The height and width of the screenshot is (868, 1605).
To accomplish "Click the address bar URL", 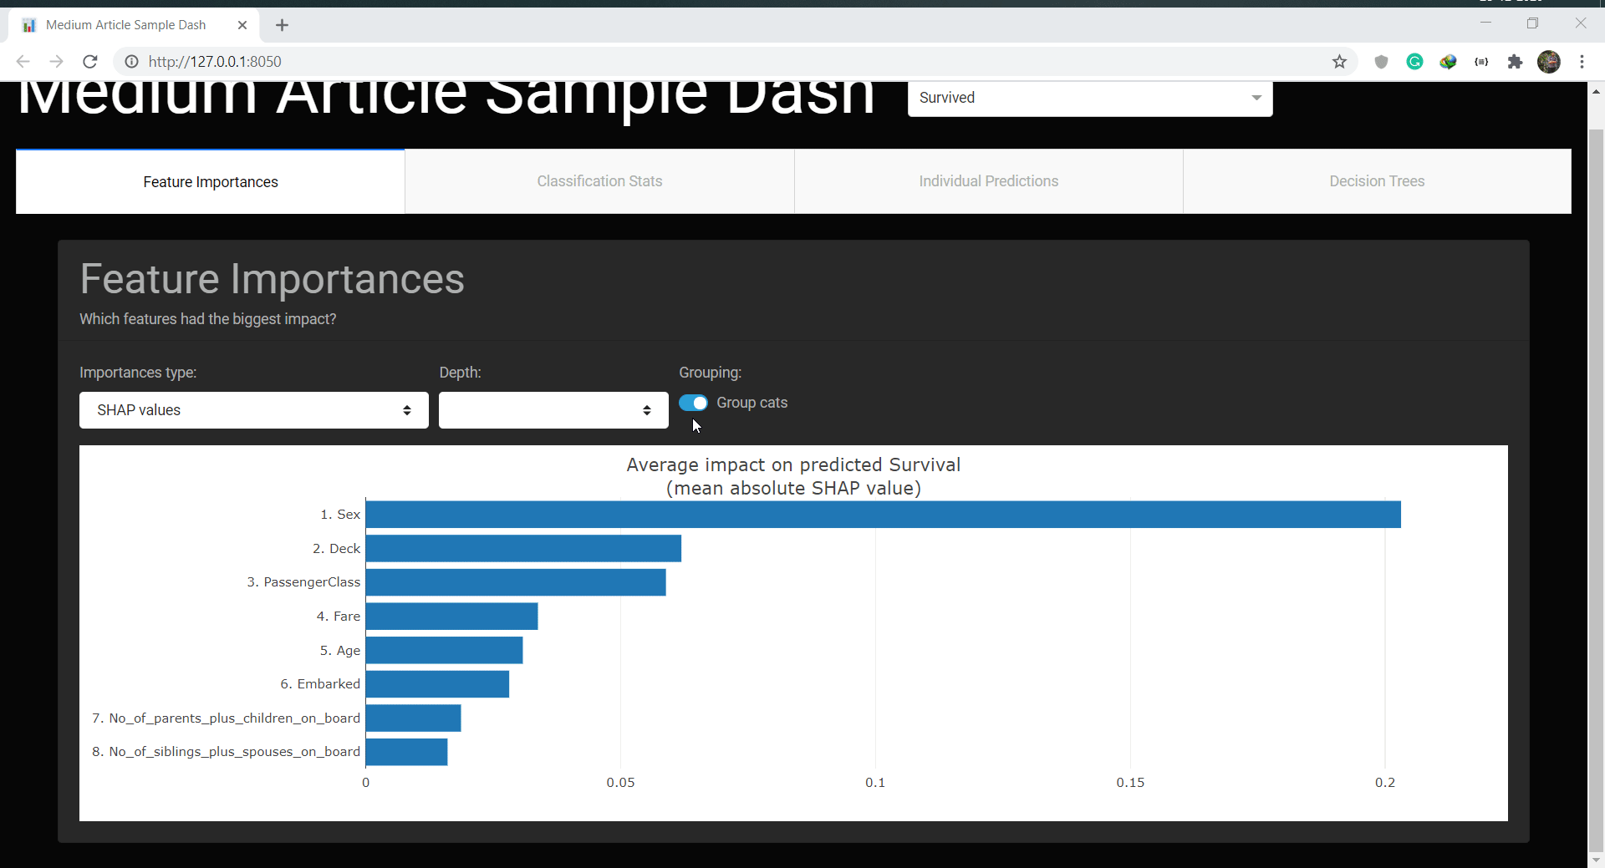I will (x=215, y=61).
